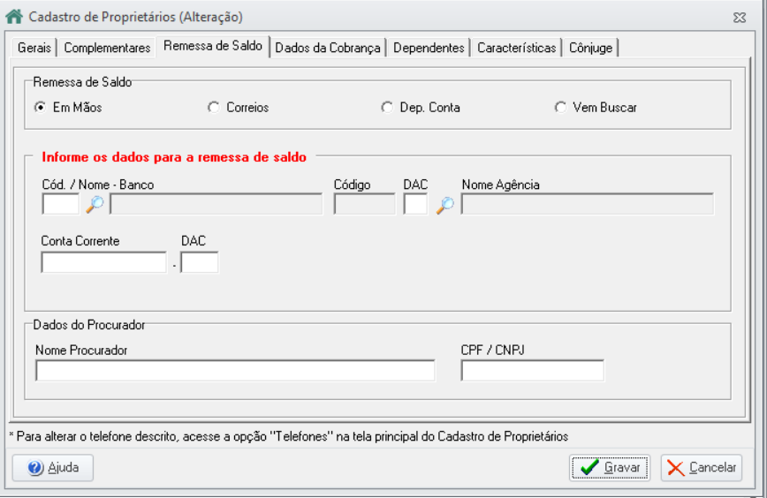Screen dimensions: 767x498
Task: Click the blue help question mark icon
Action: click(35, 468)
